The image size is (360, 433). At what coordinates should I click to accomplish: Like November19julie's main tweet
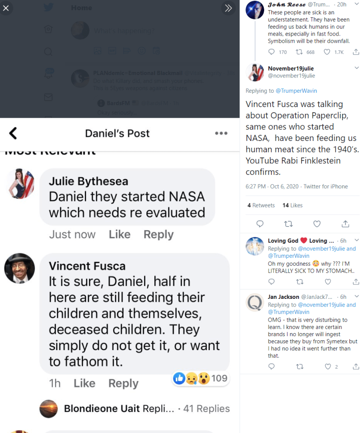(x=317, y=224)
